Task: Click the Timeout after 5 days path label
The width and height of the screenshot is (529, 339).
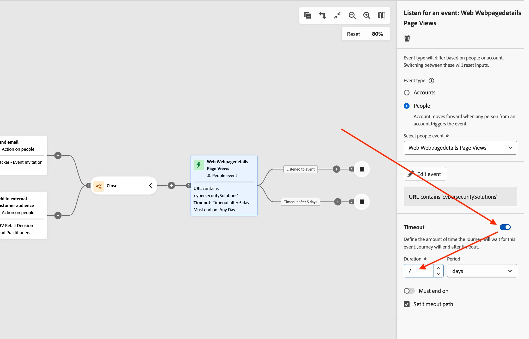Action: [x=300, y=202]
